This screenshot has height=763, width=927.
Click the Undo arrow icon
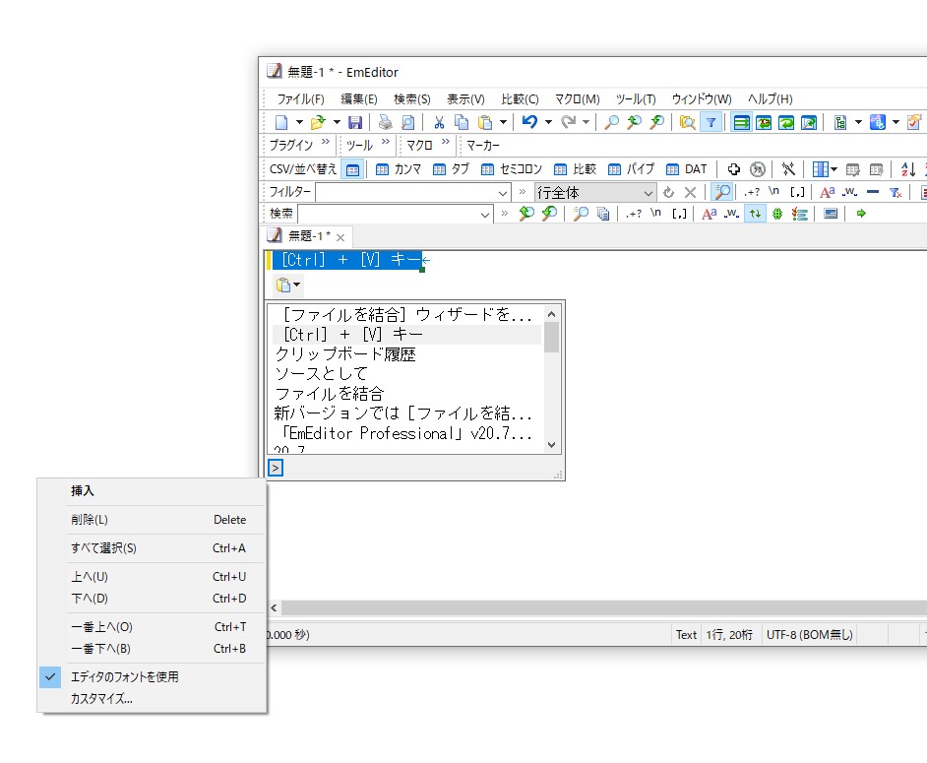tap(528, 120)
